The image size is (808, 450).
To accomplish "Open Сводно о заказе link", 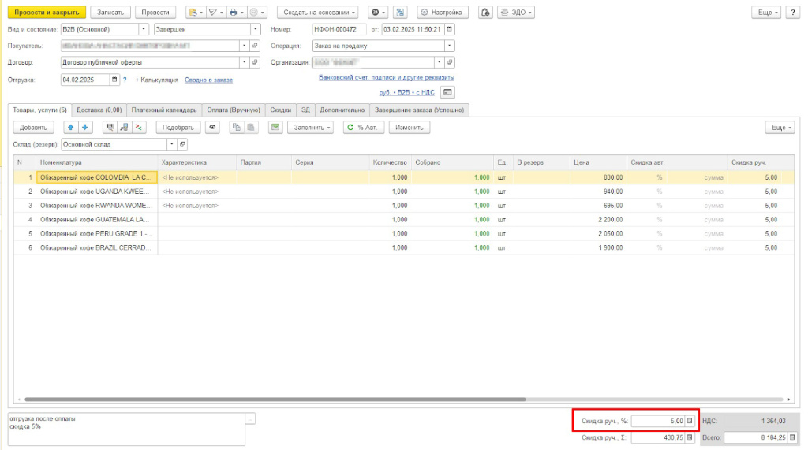I will point(208,80).
